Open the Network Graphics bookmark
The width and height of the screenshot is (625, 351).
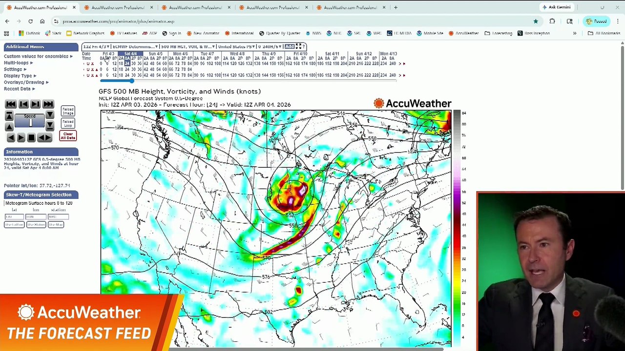point(85,33)
